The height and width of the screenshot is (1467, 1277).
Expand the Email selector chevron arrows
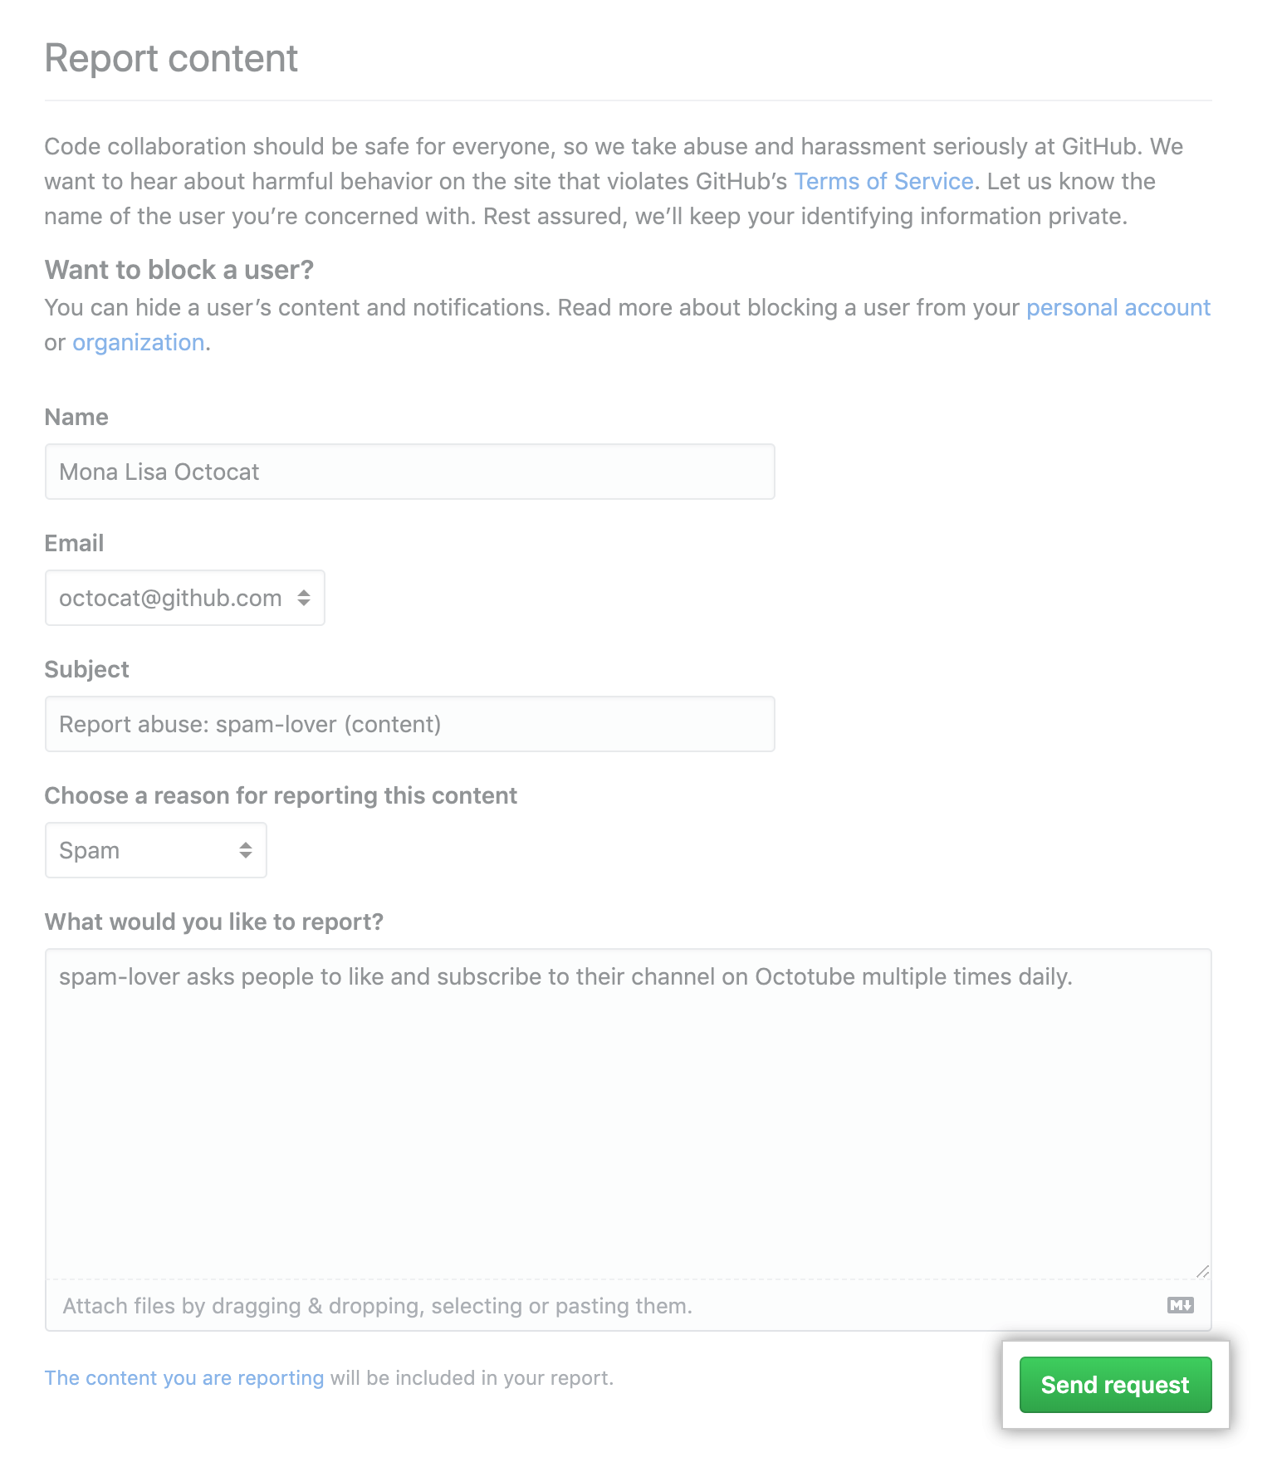(302, 597)
